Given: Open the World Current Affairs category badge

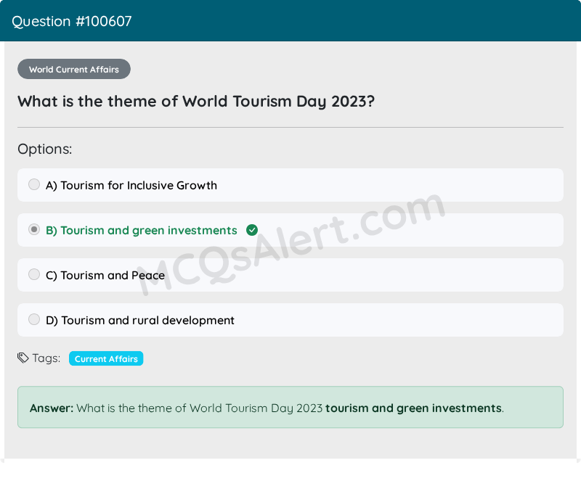Looking at the screenshot, I should (74, 69).
